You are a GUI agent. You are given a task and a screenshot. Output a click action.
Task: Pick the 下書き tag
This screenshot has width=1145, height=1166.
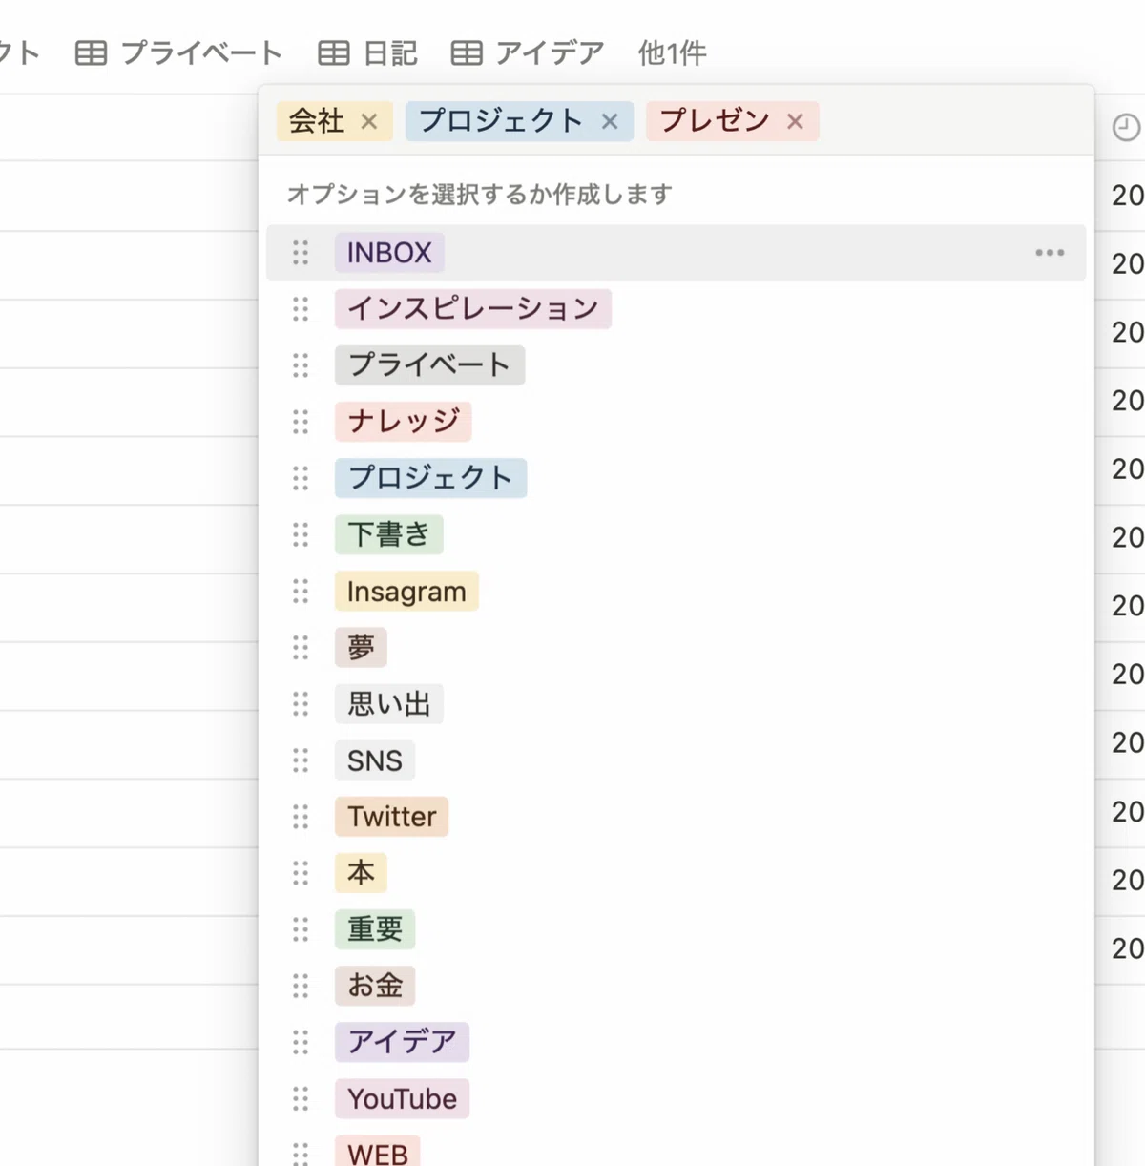[388, 534]
